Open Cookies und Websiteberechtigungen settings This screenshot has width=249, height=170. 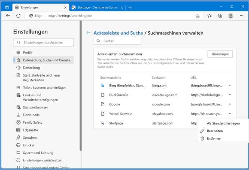pos(43,98)
